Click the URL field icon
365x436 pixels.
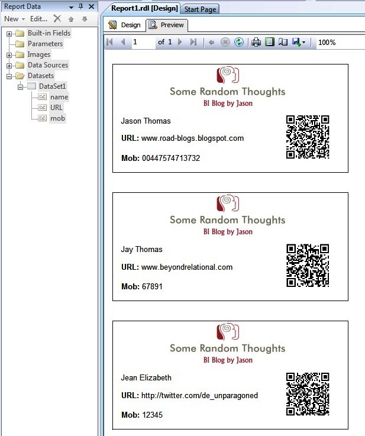[x=42, y=107]
